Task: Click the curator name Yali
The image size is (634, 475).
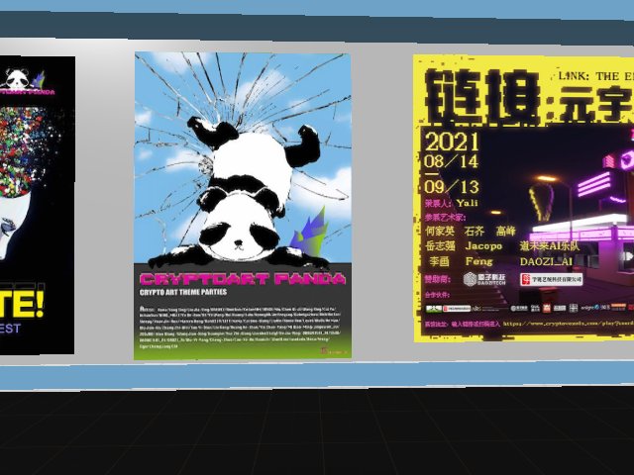Action: 467,203
